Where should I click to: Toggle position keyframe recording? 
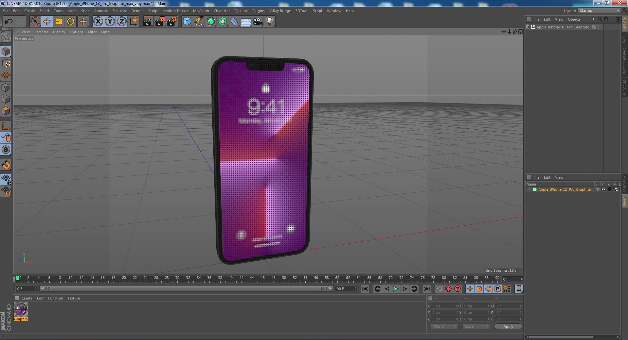tap(470, 289)
